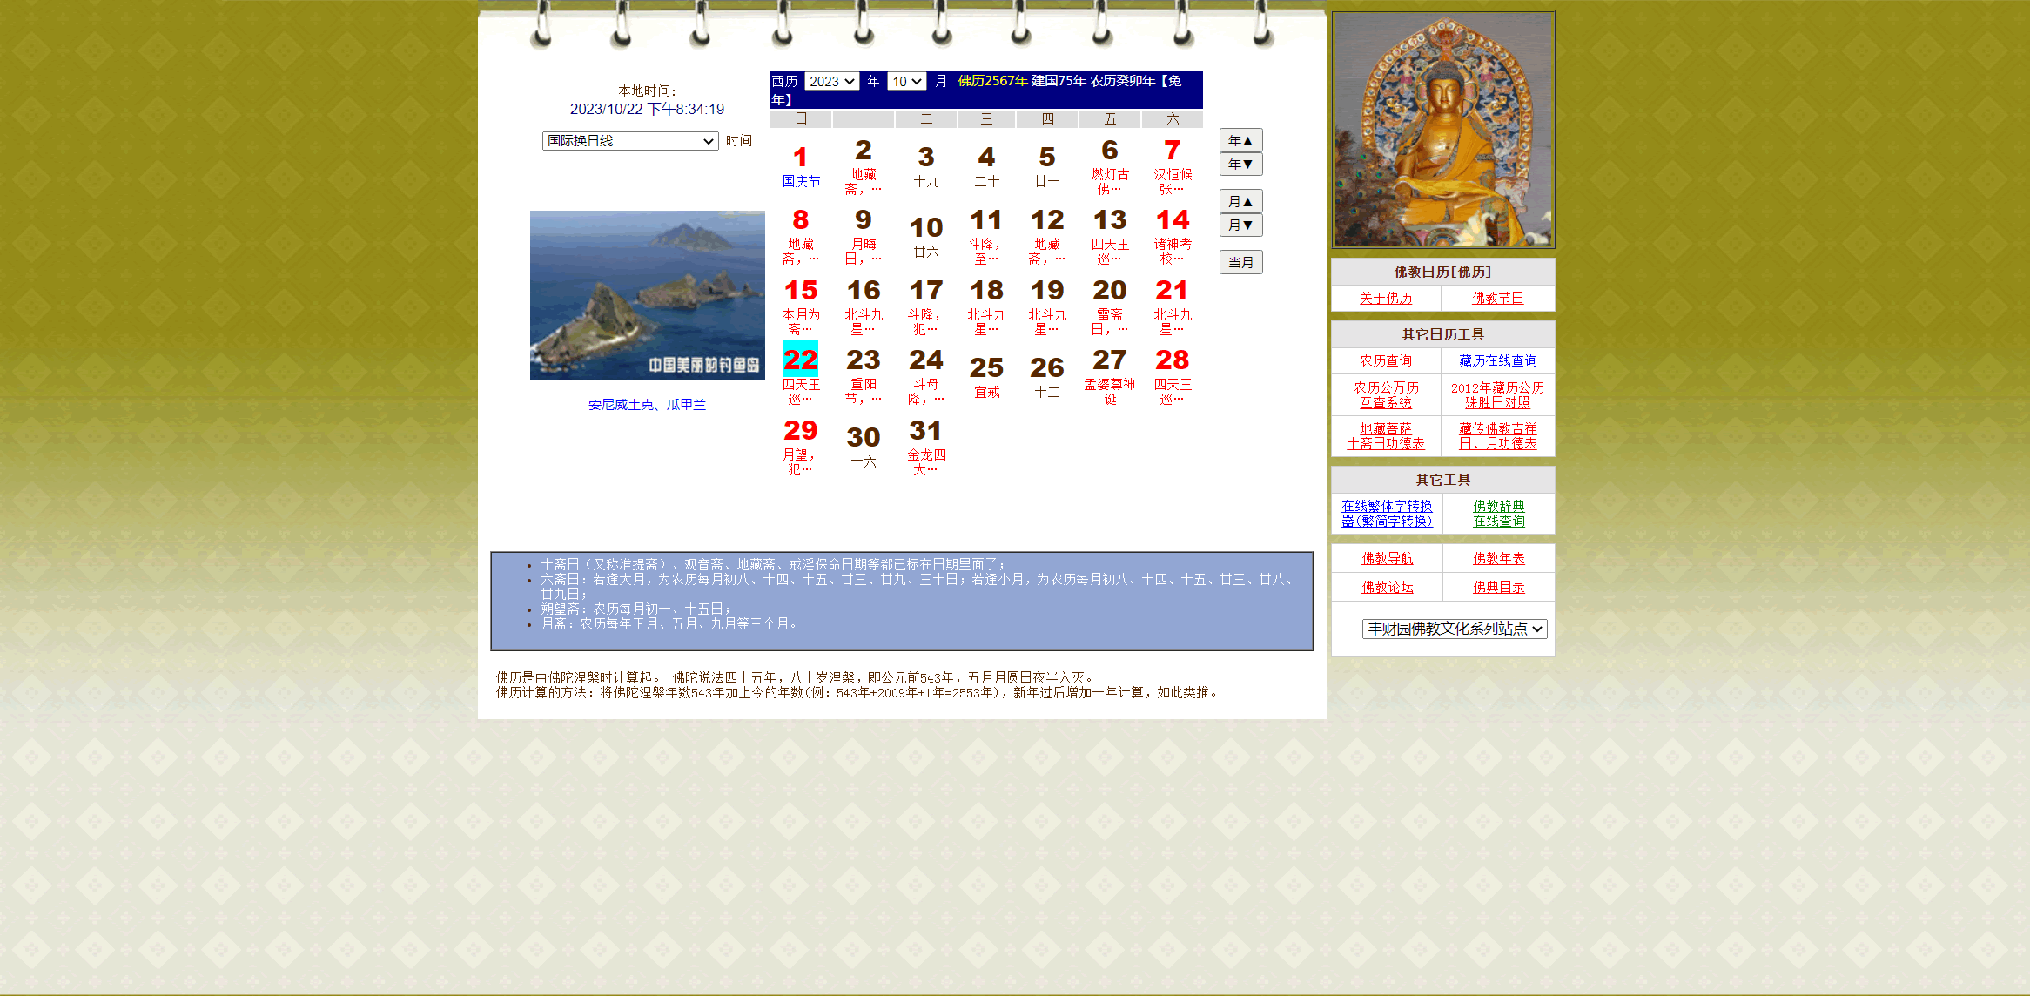This screenshot has width=2030, height=996.
Task: Select highlighted date 22 on calendar
Action: coord(800,359)
